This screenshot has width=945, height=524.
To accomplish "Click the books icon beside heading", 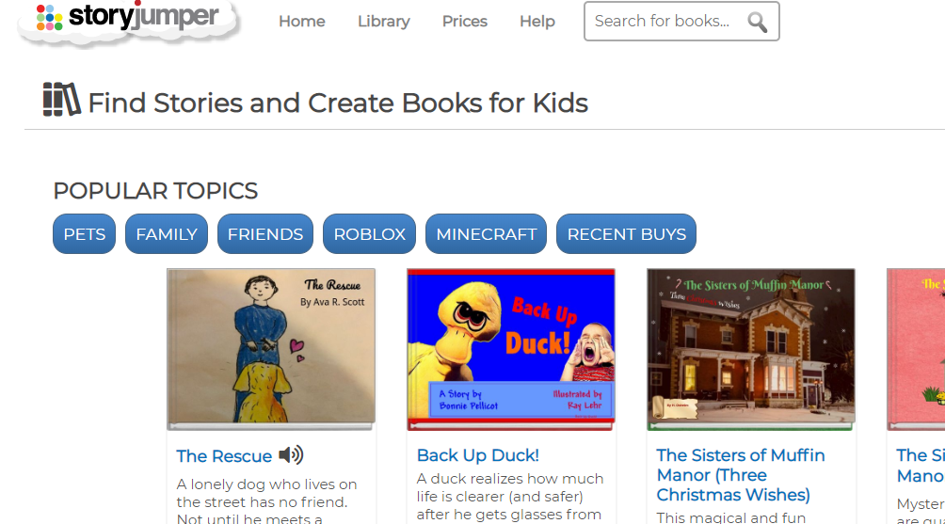I will [x=61, y=100].
